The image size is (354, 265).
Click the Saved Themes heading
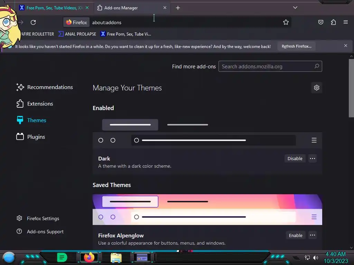click(112, 185)
